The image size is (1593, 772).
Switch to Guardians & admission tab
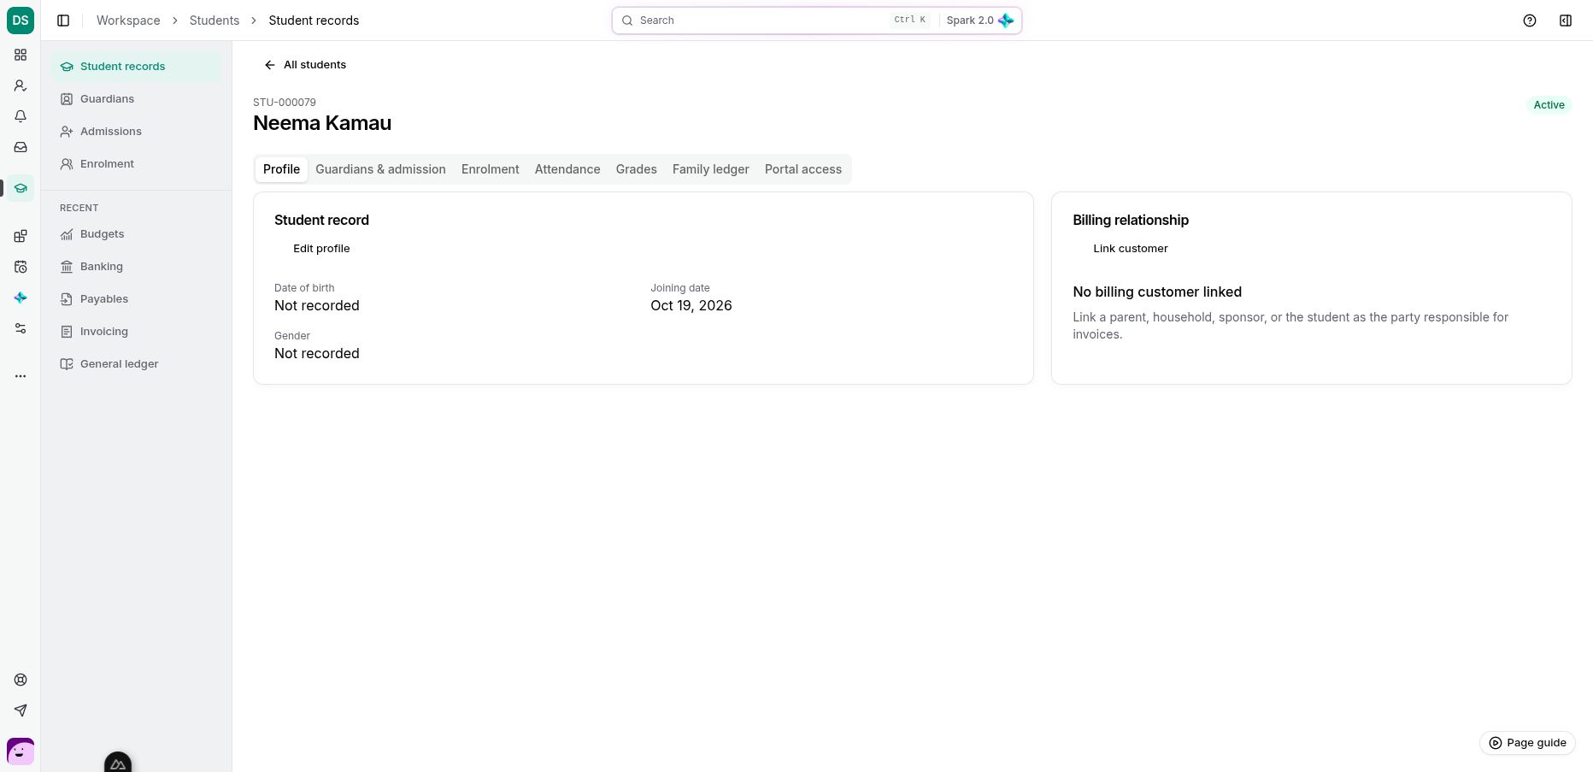380,169
